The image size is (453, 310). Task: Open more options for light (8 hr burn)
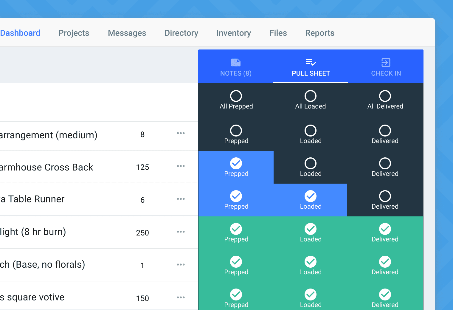[x=181, y=232]
